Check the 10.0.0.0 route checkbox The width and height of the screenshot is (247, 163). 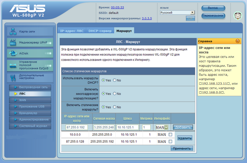tap(170, 134)
